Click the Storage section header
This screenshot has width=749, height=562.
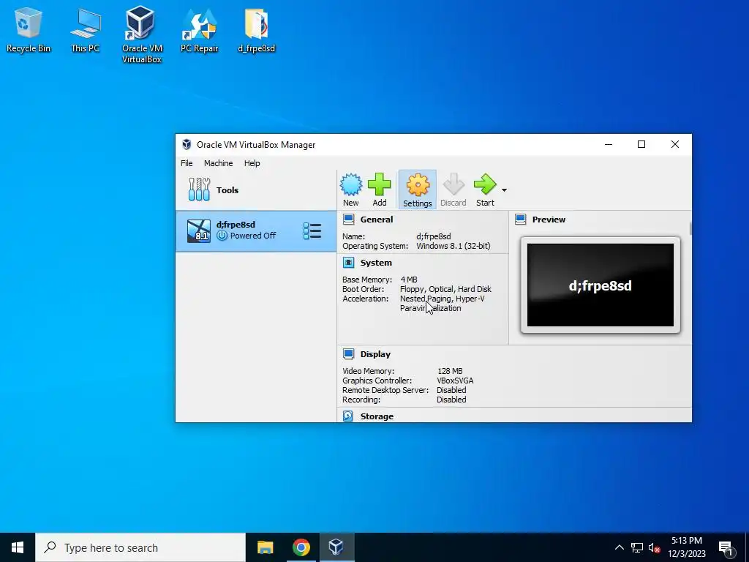[377, 416]
